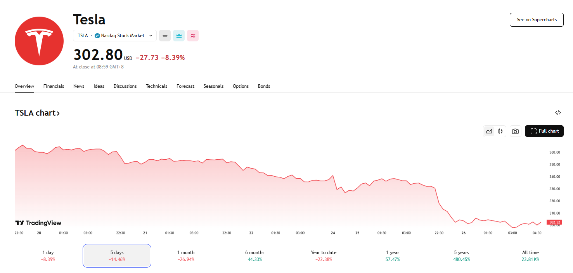Open the embed code icon
The height and width of the screenshot is (273, 573).
[x=558, y=113]
